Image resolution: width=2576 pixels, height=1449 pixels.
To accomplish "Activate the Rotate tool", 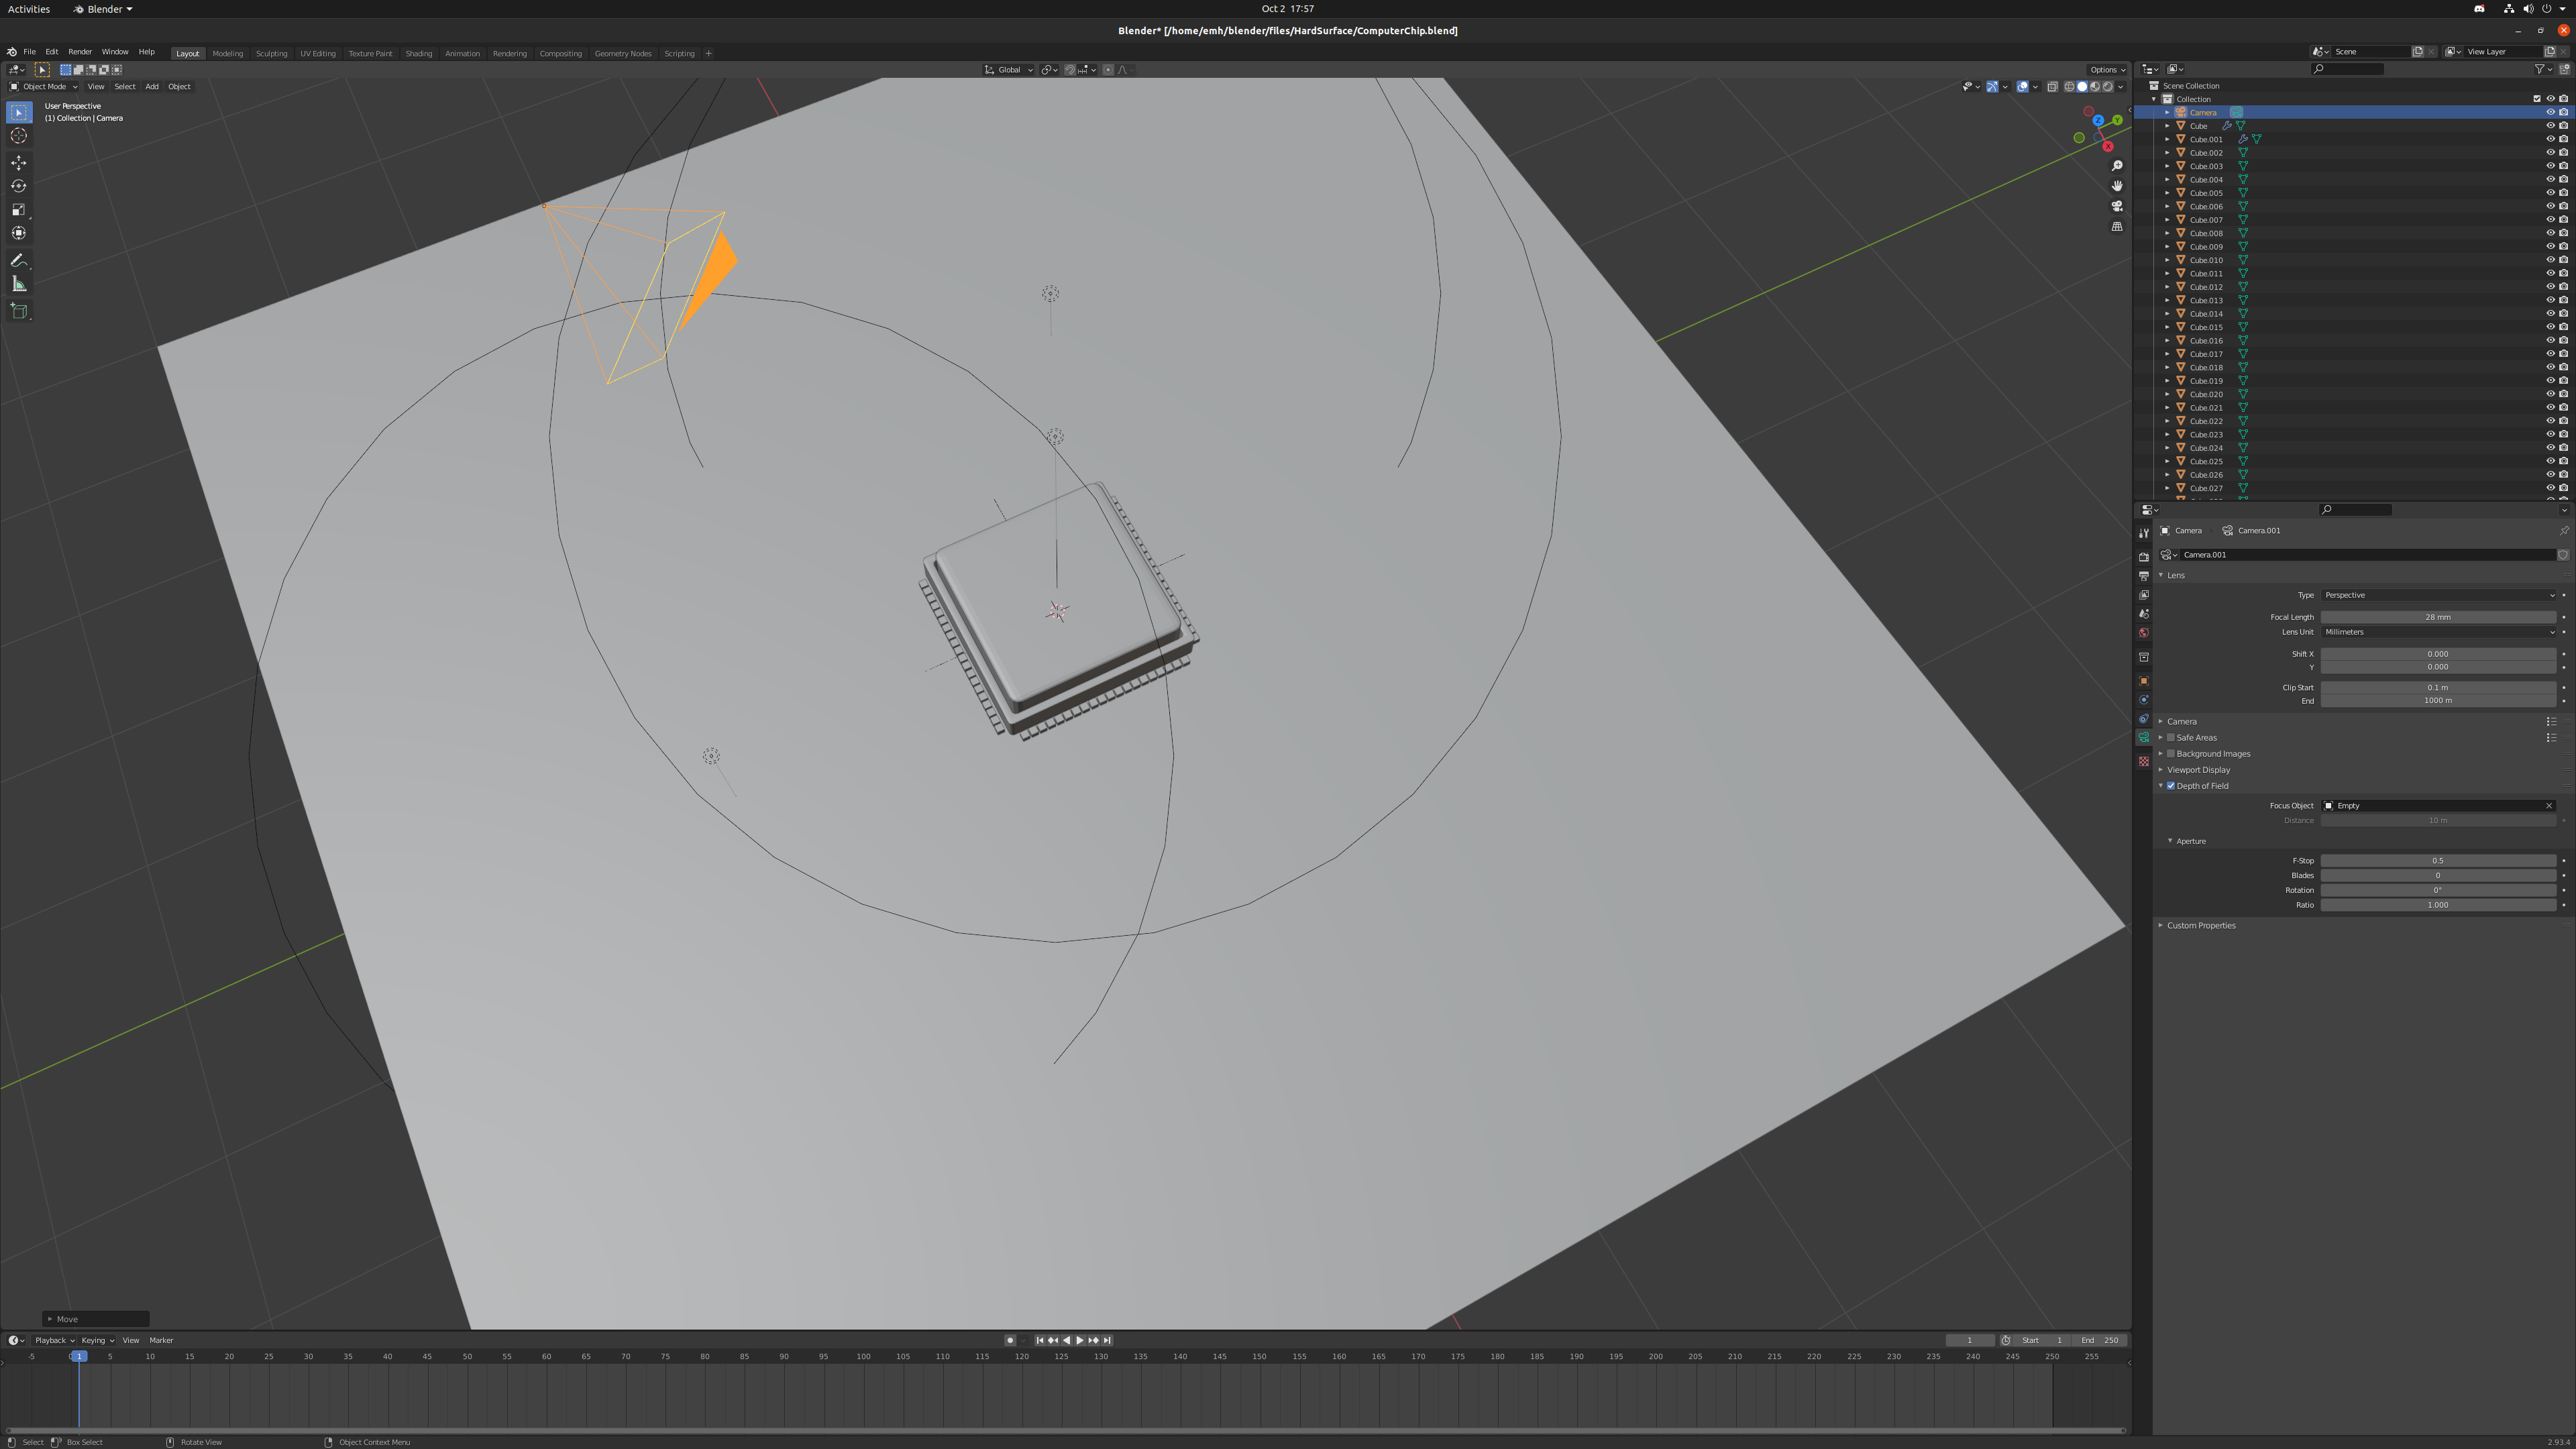I will [19, 186].
